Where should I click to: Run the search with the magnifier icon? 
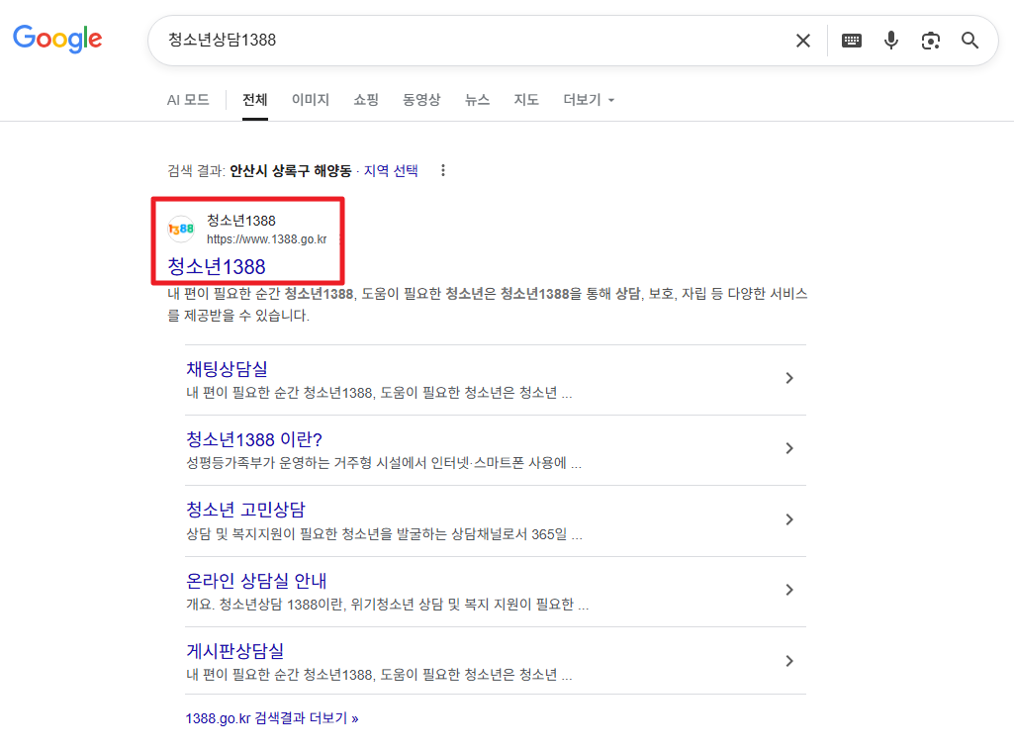(x=968, y=41)
